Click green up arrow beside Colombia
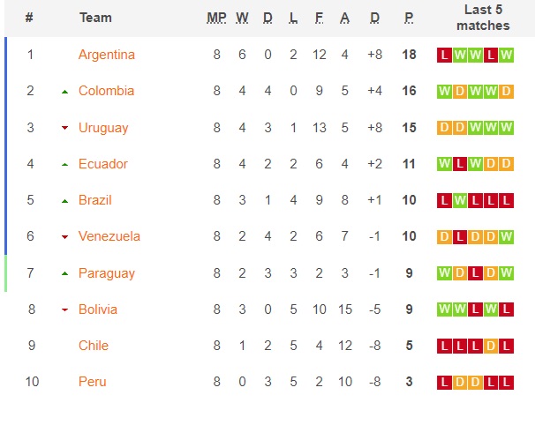The height and width of the screenshot is (425, 535). point(64,92)
